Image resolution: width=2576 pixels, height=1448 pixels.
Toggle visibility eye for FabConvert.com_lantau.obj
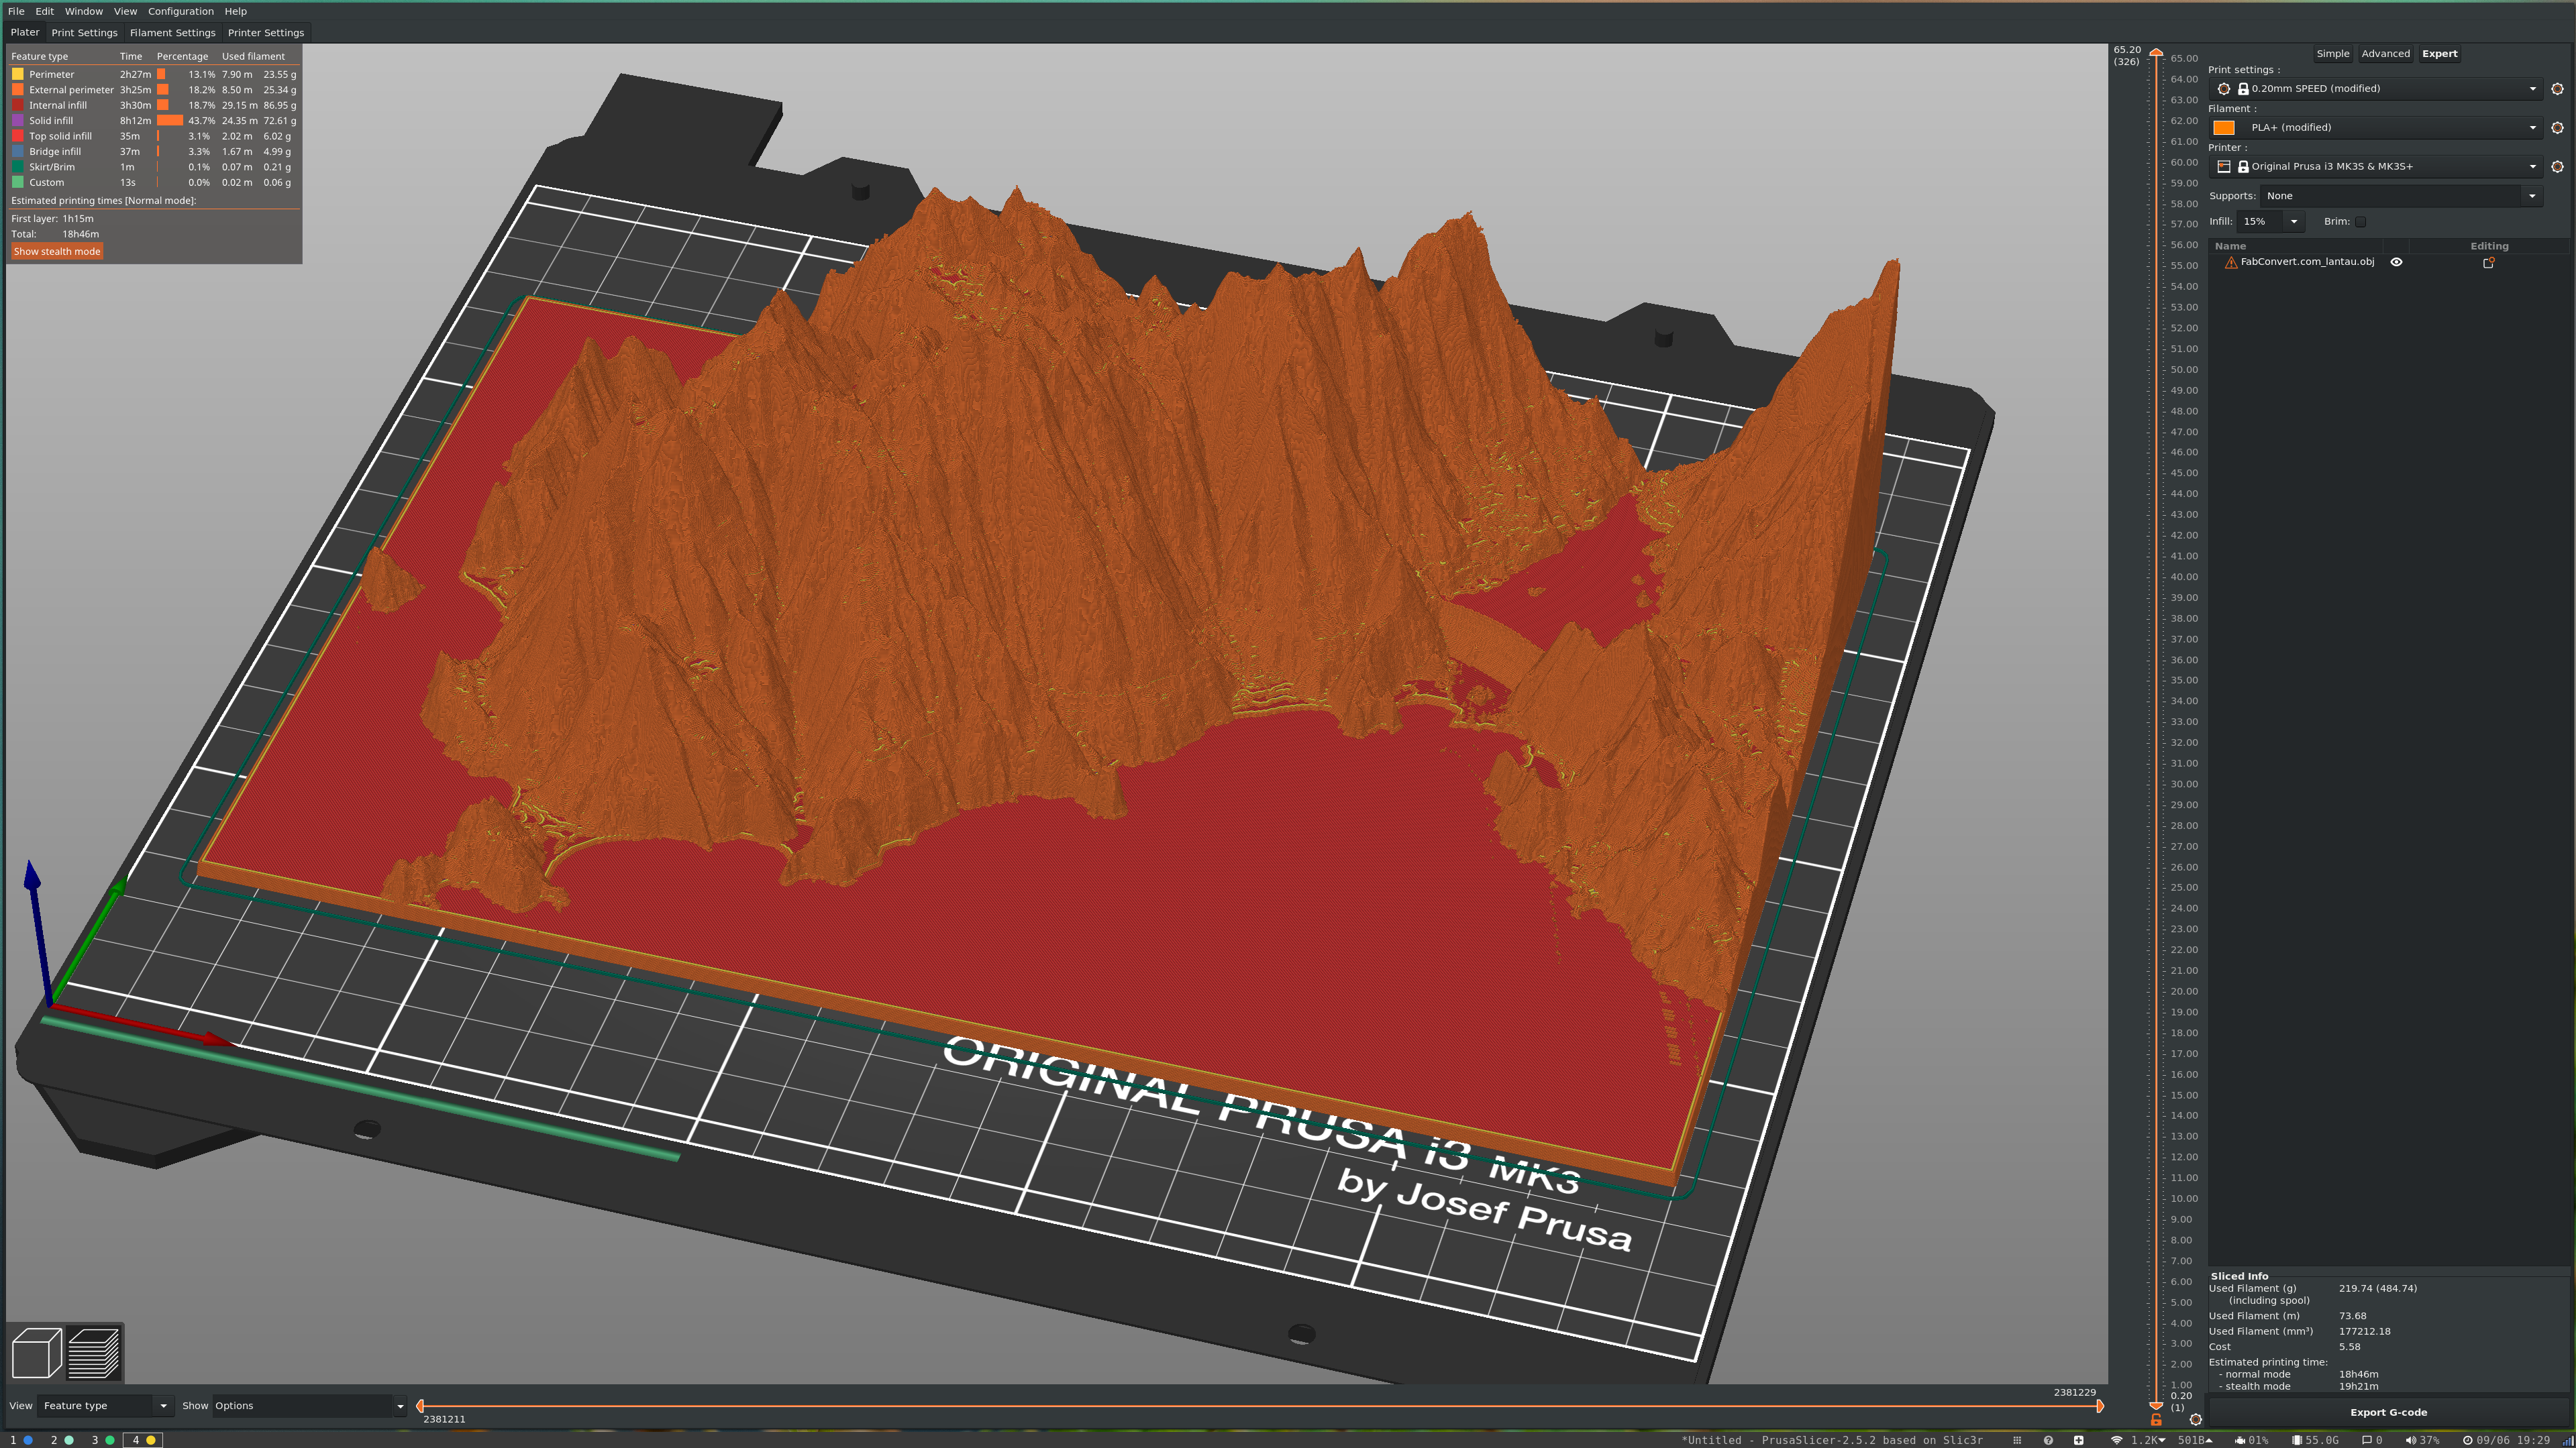pos(2396,262)
